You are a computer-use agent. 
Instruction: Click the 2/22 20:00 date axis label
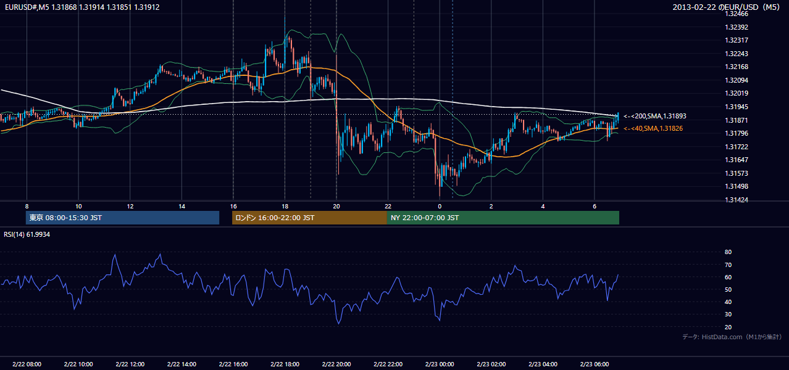point(336,364)
